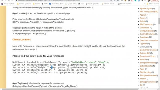The width and height of the screenshot is (160, 90).
Task: Open the ExceptionHandling label link
Action: click(148, 63)
